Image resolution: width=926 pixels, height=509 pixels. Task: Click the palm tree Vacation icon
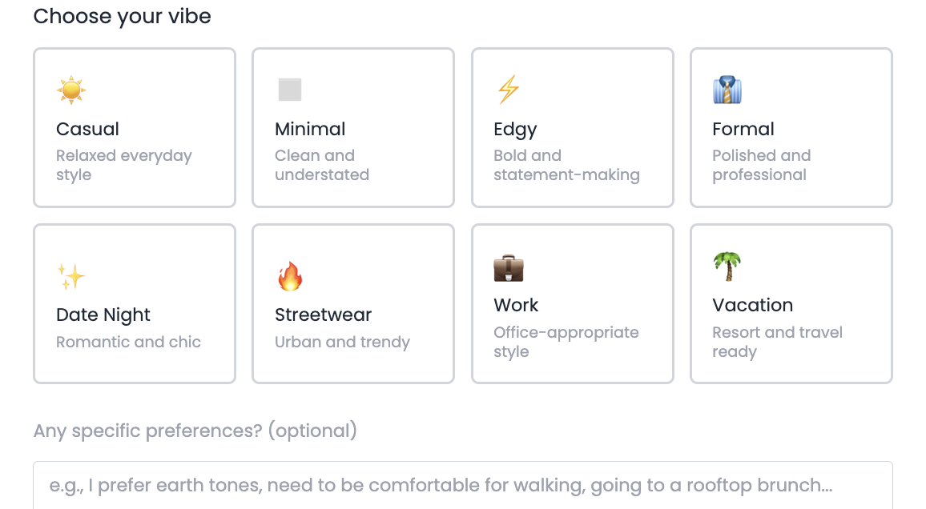click(727, 266)
